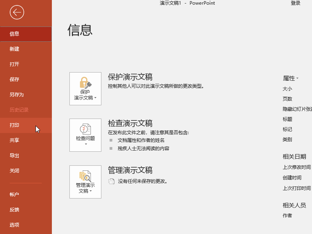The width and height of the screenshot is (312, 234).
Task: Click the back arrow circle icon
Action: [17, 12]
